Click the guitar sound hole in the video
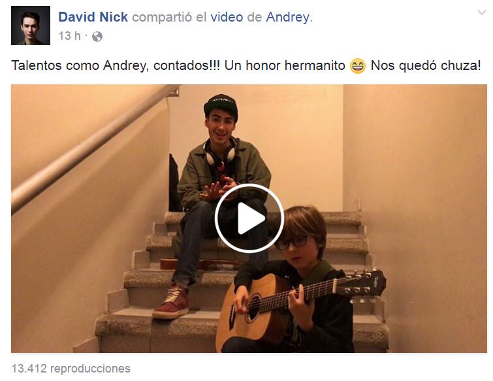This screenshot has height=381, width=493. pos(253,308)
